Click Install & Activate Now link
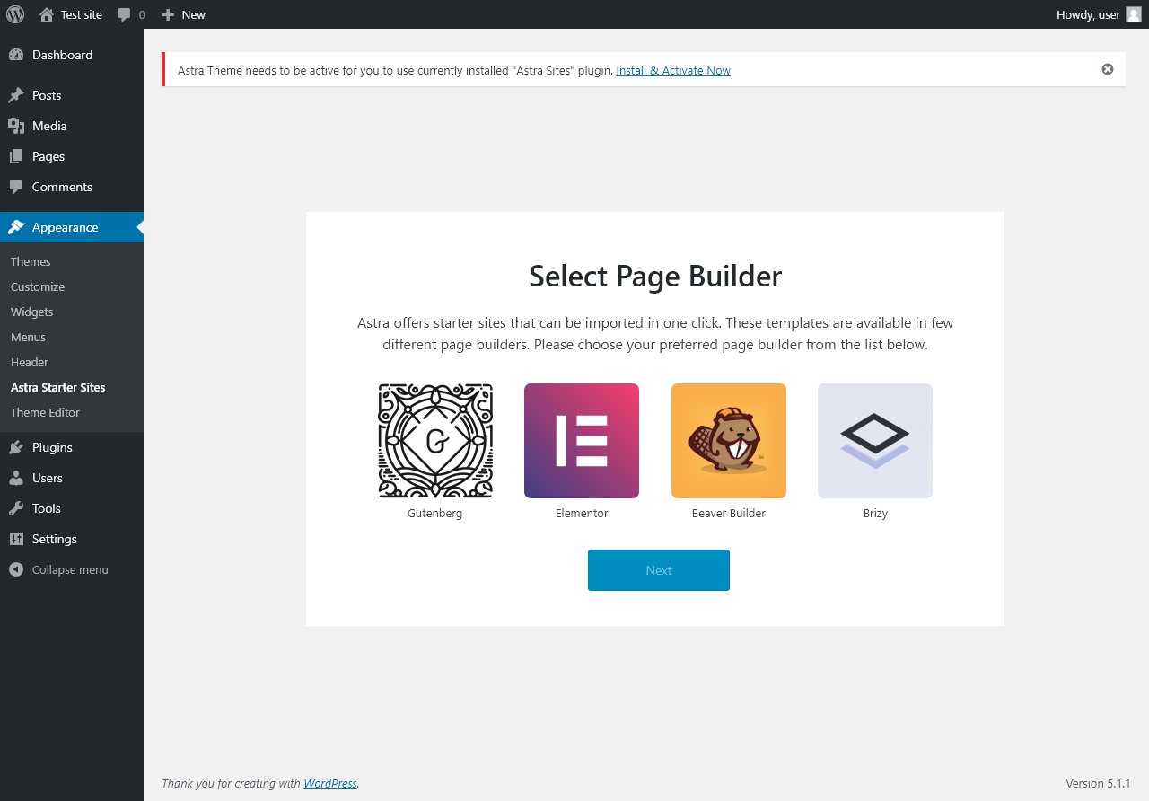 [673, 70]
